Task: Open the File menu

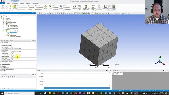Action: click(x=2, y=3)
